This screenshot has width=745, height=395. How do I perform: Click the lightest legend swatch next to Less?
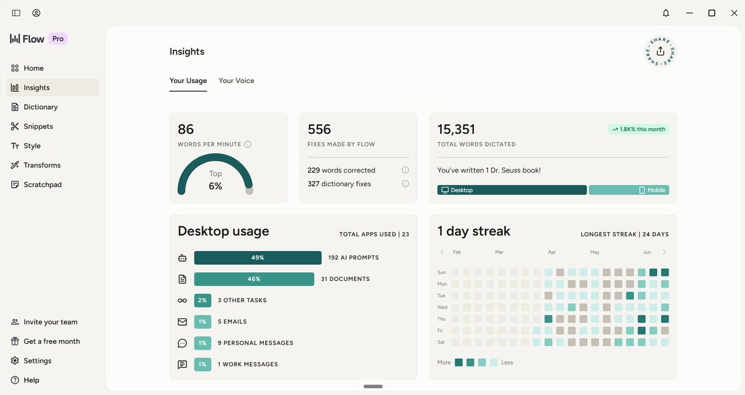click(494, 363)
